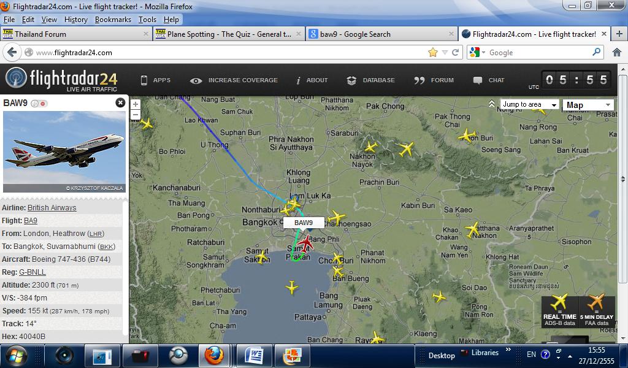Open the CHAT section
This screenshot has height=368, width=628.
pos(489,80)
